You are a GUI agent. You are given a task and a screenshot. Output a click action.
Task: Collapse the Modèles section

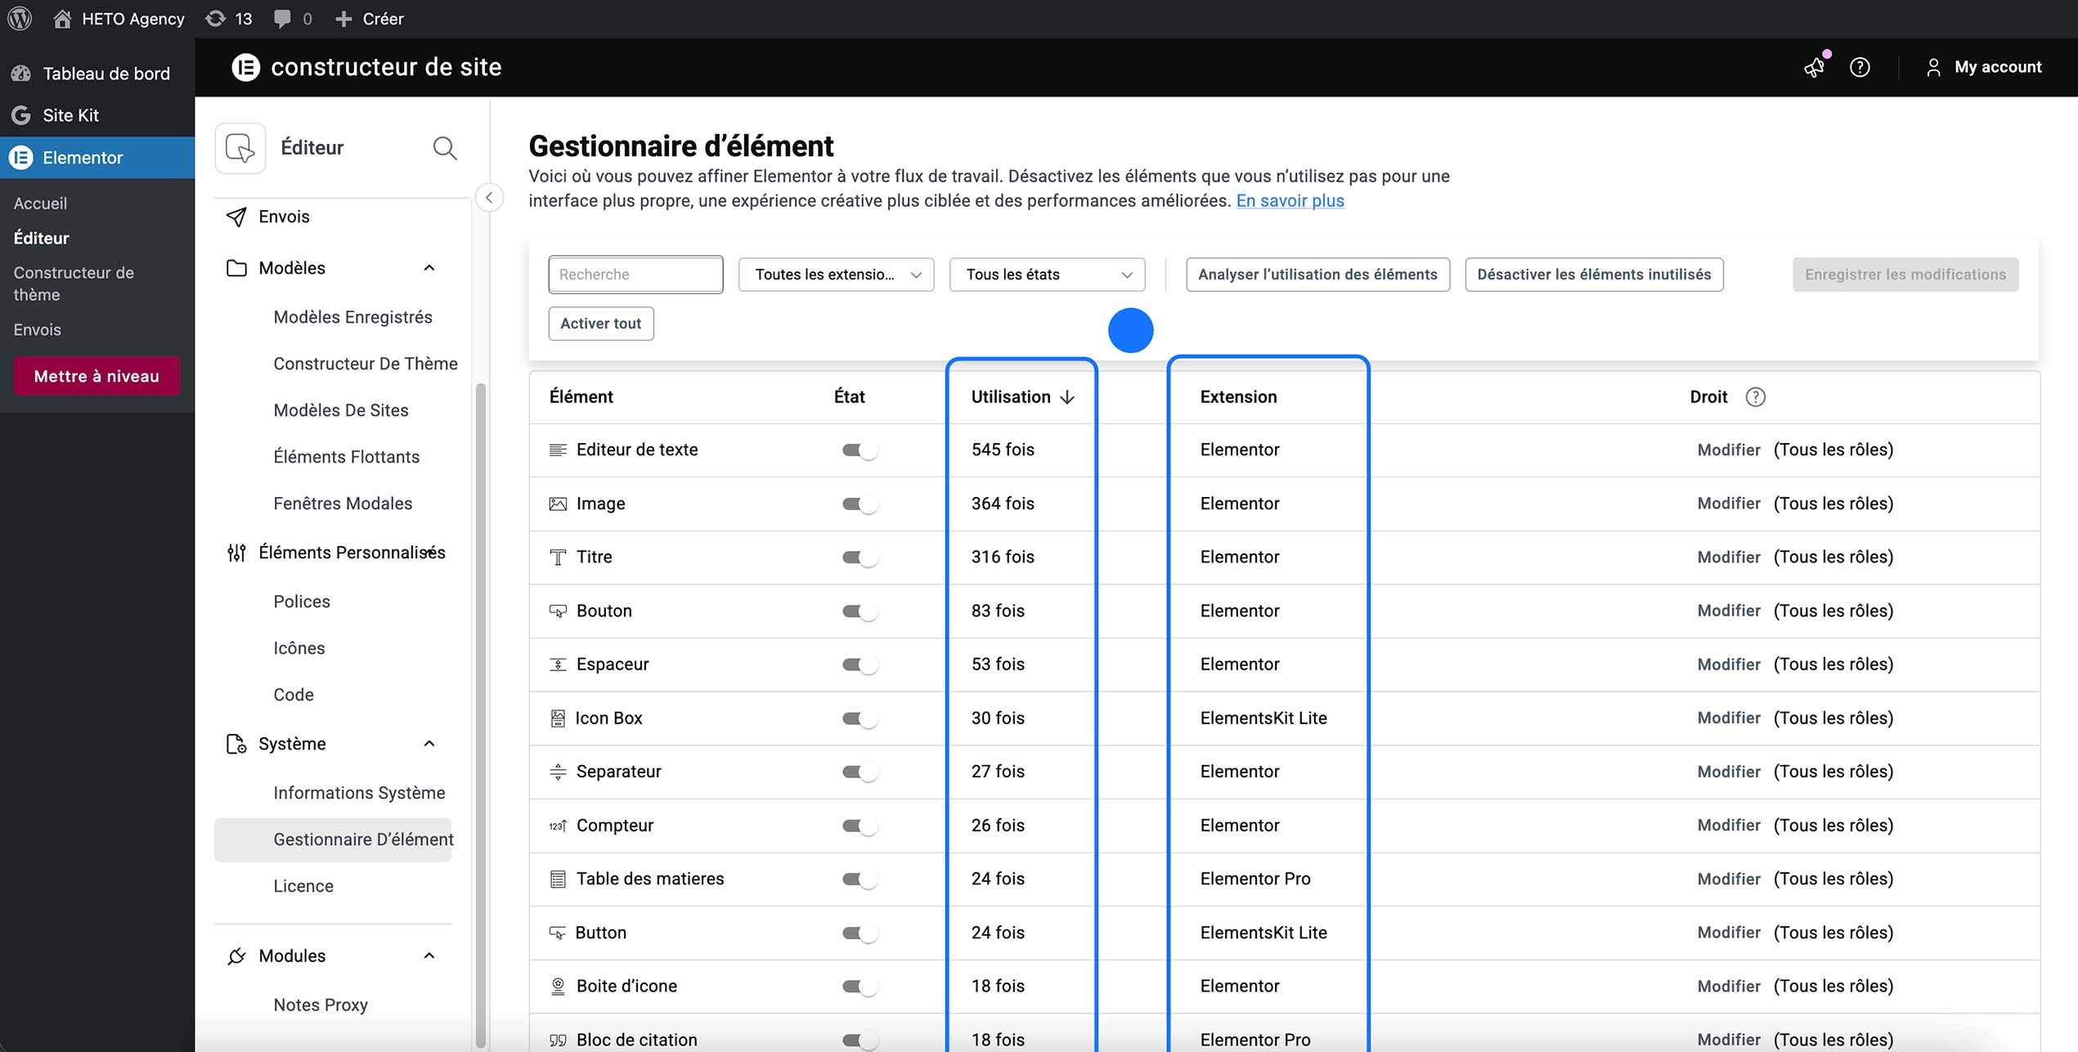[429, 267]
